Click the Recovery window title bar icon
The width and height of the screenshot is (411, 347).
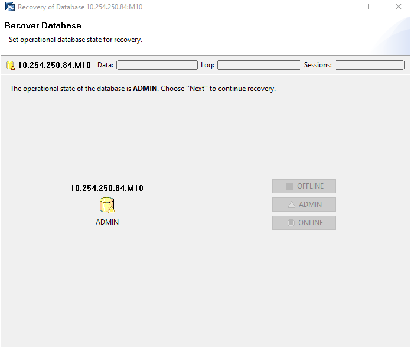click(10, 7)
